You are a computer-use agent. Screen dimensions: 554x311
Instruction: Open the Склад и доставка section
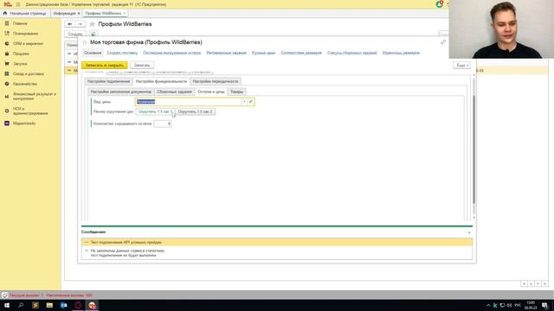coord(29,74)
